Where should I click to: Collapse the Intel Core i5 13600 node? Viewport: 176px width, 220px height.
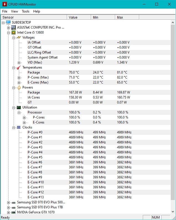[8, 33]
